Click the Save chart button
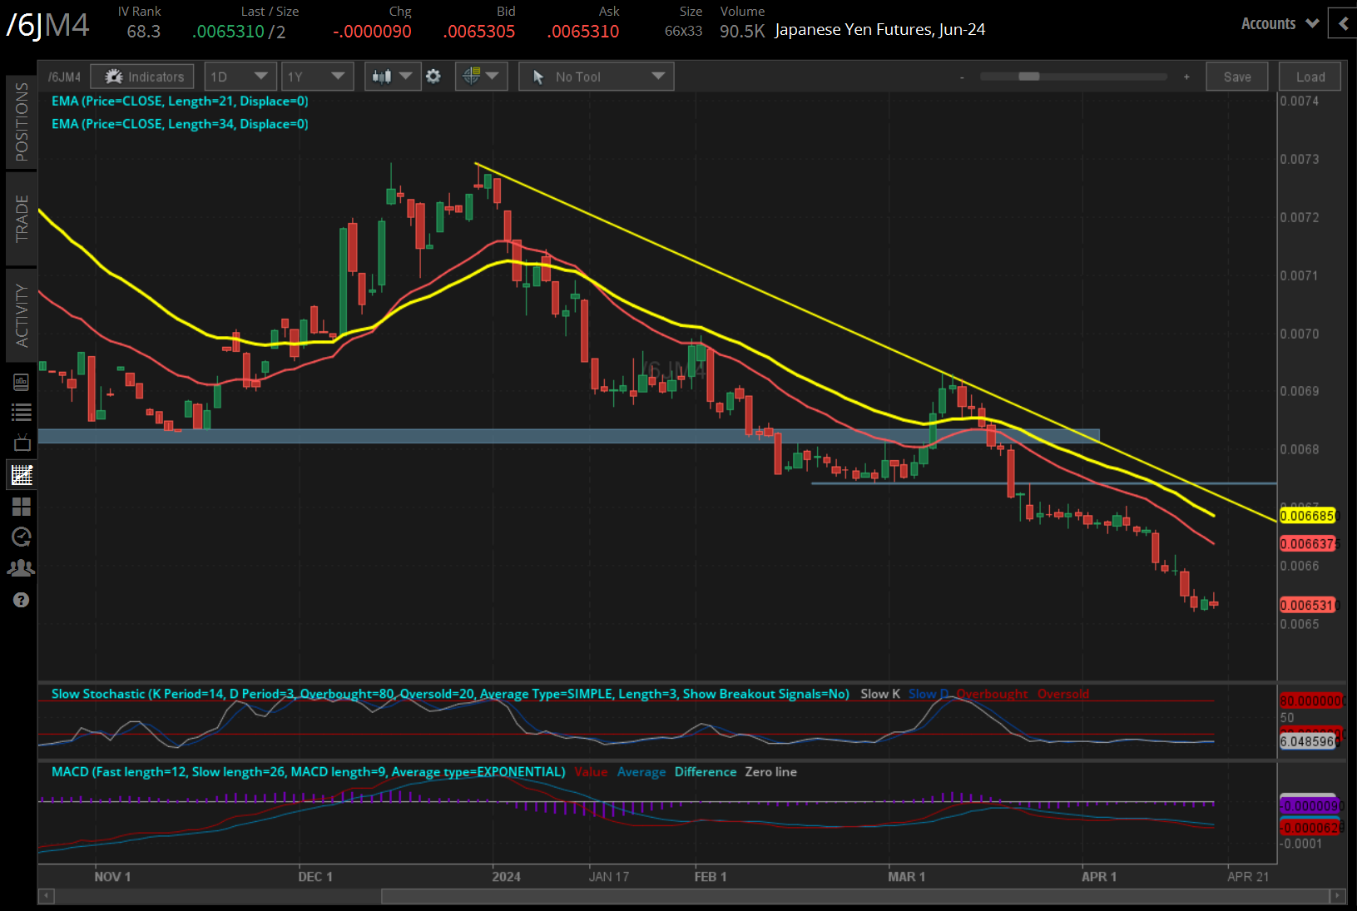1357x911 pixels. pos(1236,77)
